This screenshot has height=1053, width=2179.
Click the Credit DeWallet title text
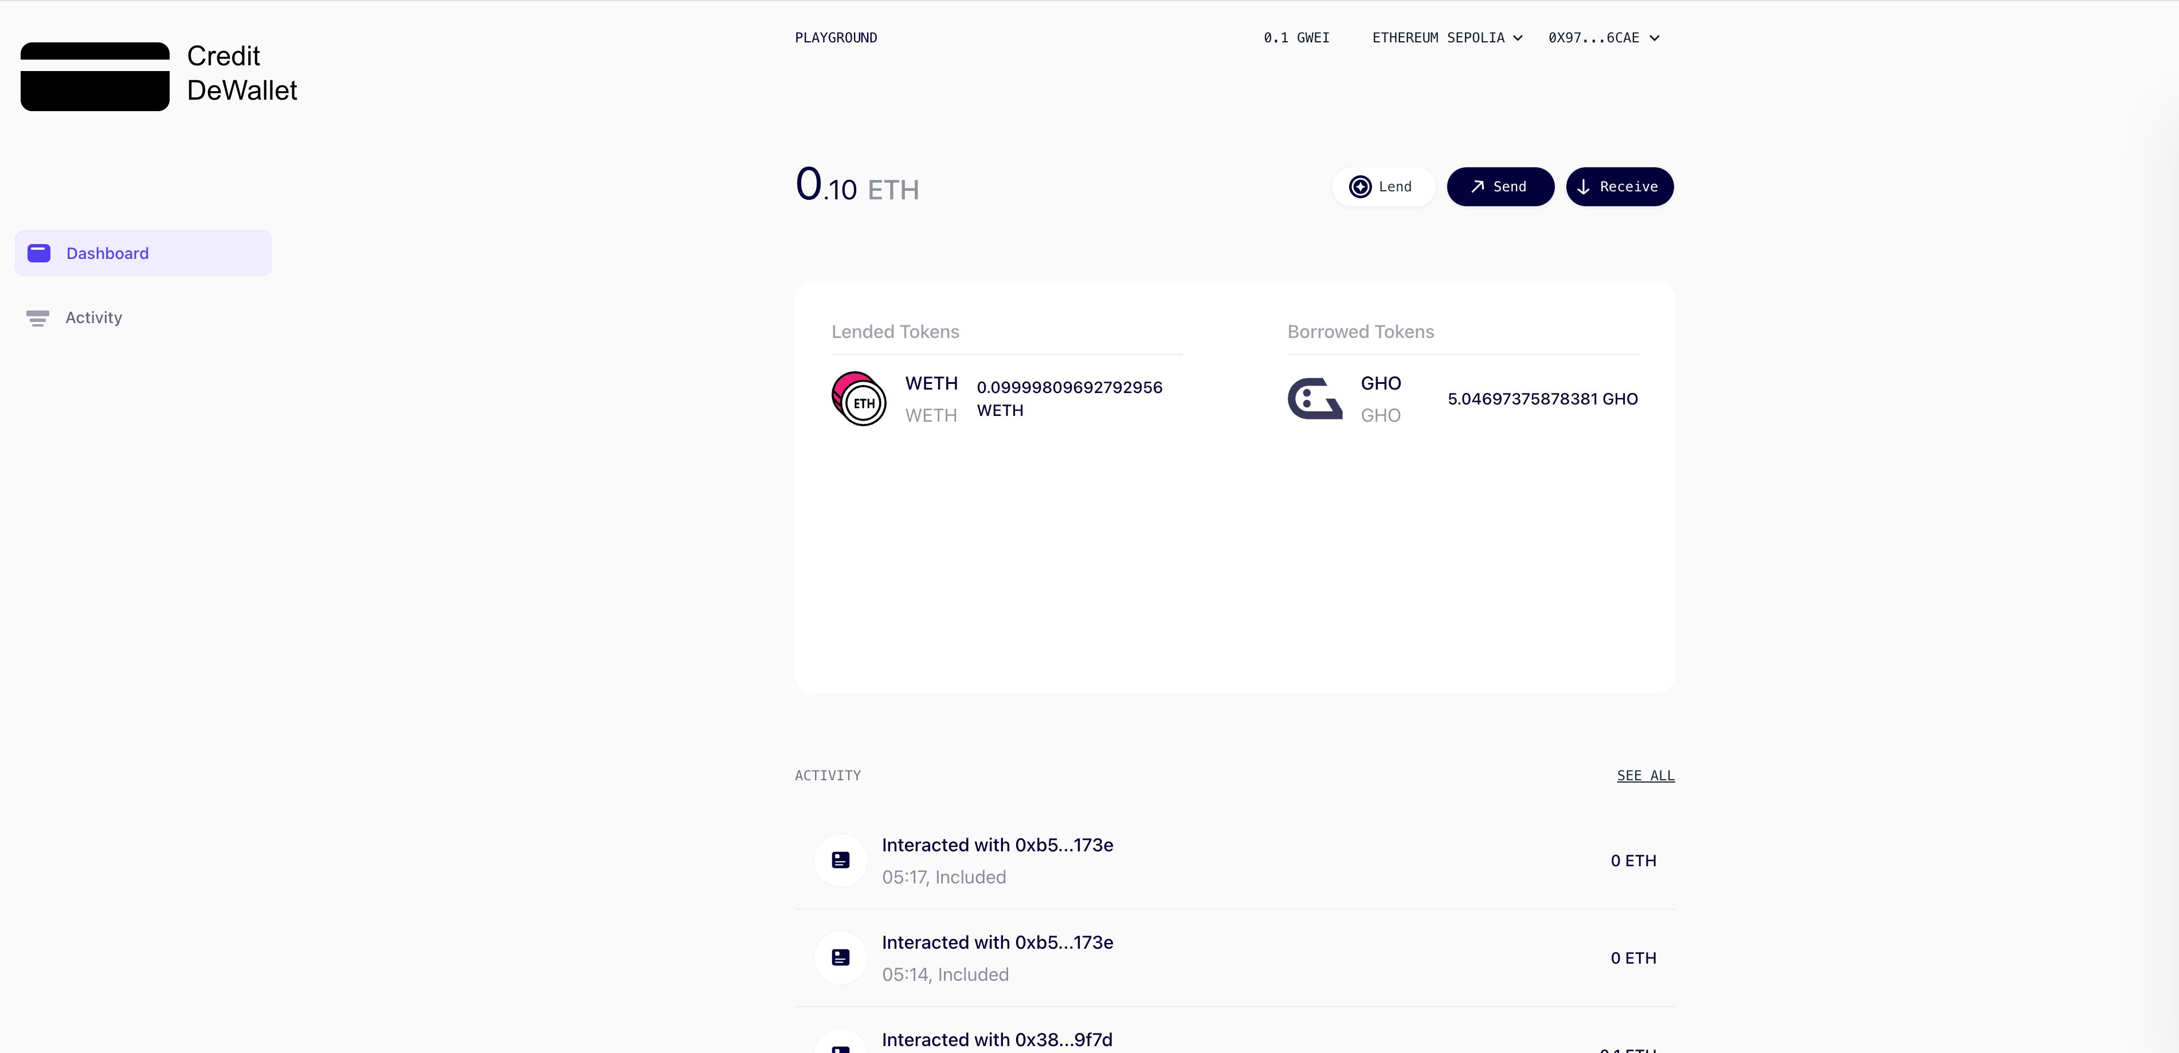242,73
